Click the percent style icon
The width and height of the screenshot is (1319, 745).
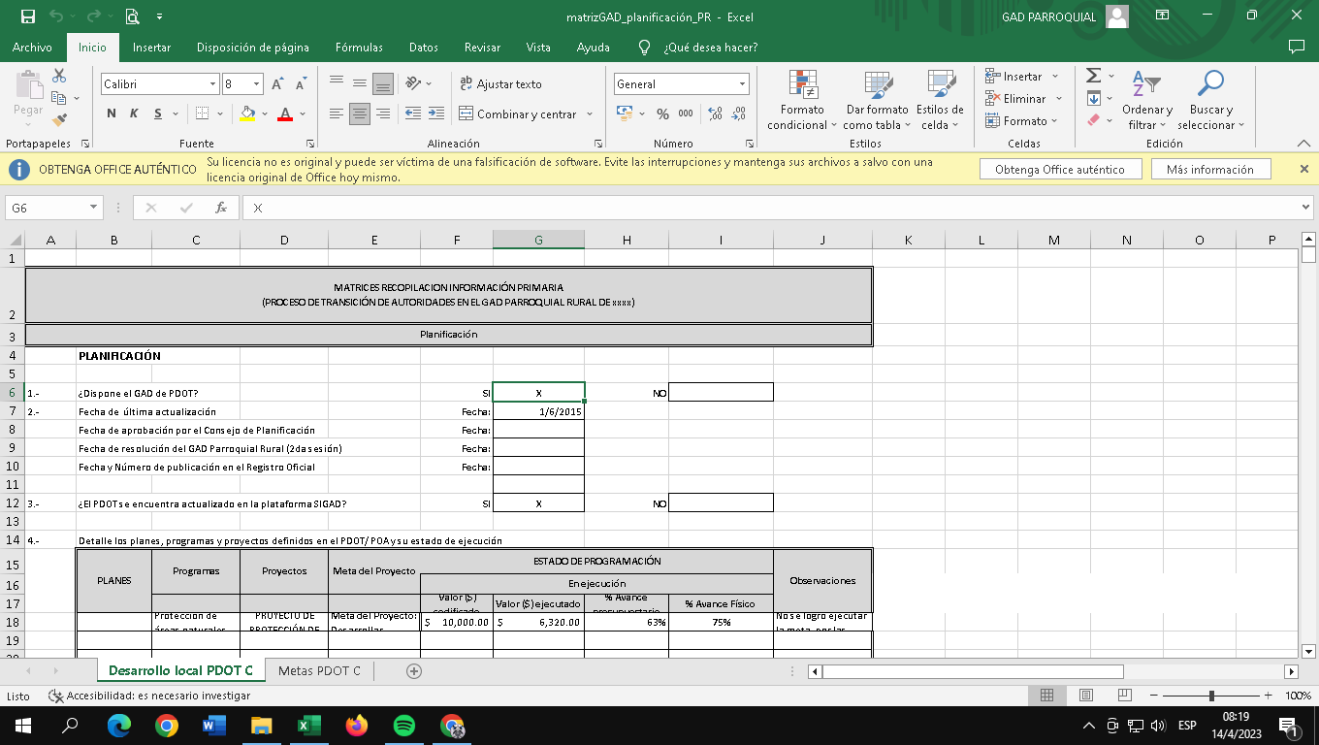pos(662,114)
